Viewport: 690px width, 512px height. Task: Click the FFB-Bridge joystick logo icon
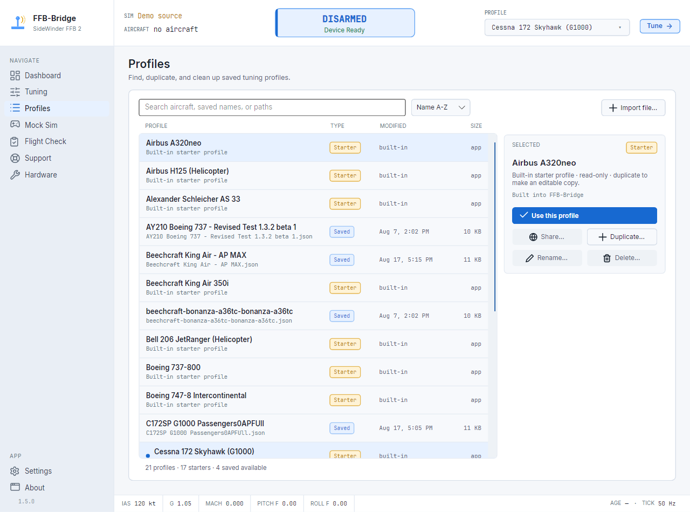[18, 23]
